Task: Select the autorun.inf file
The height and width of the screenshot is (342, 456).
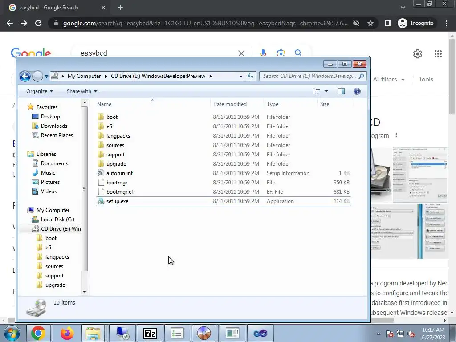Action: (x=224, y=173)
